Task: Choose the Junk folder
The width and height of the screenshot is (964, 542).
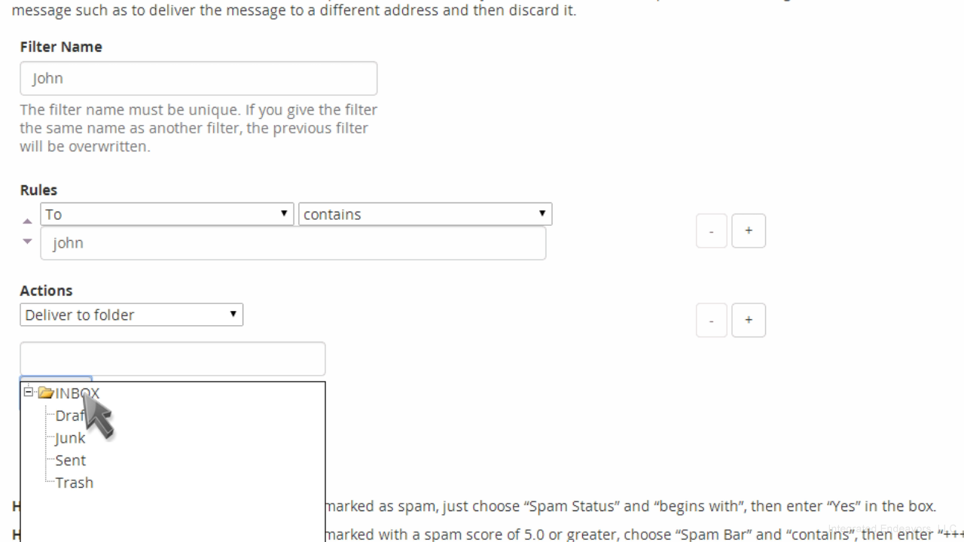Action: (70, 438)
